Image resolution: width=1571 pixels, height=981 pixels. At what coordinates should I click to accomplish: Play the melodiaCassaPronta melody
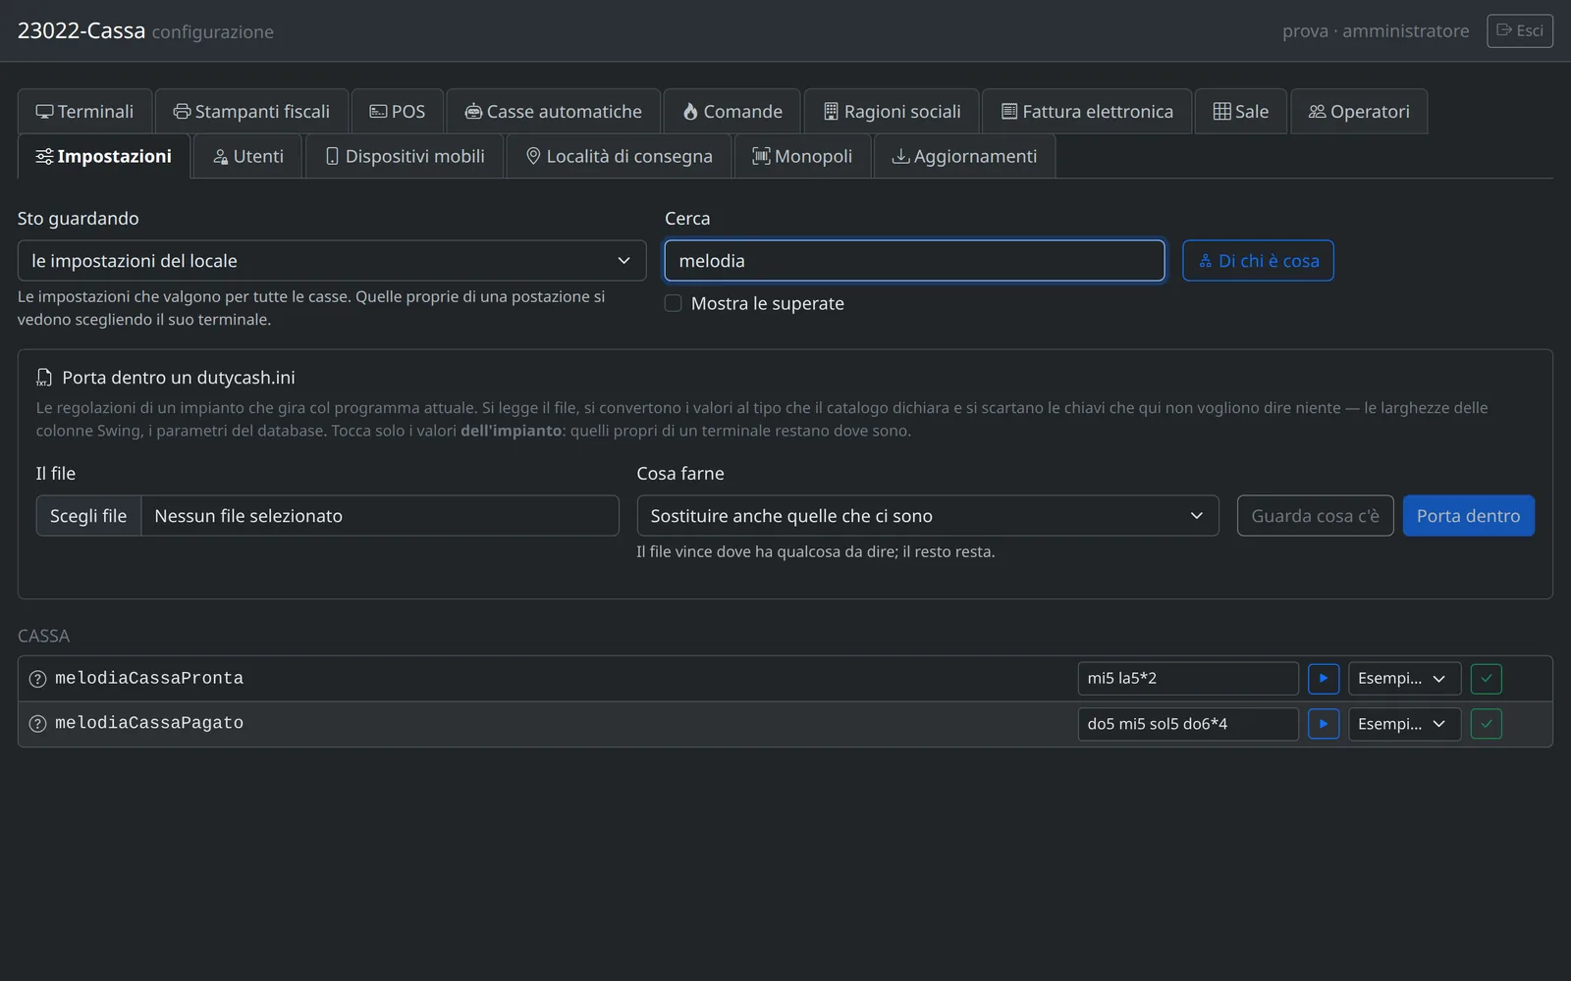(x=1324, y=679)
